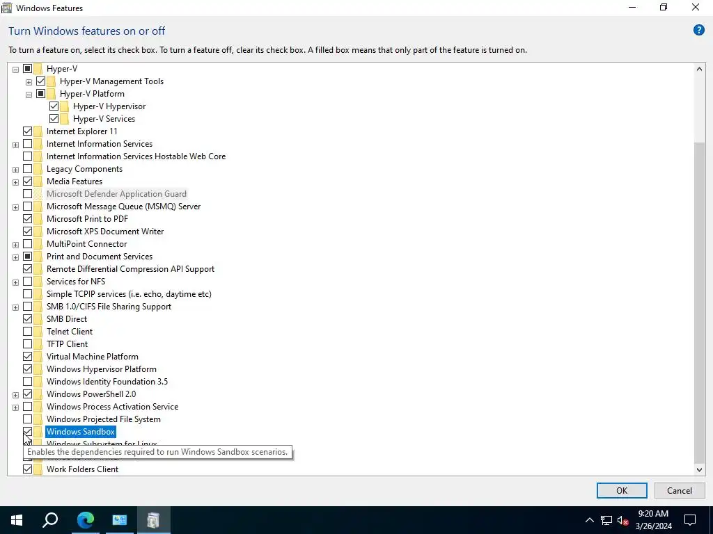Uncheck Work Folders Client checkbox
Image resolution: width=713 pixels, height=534 pixels.
coord(27,469)
